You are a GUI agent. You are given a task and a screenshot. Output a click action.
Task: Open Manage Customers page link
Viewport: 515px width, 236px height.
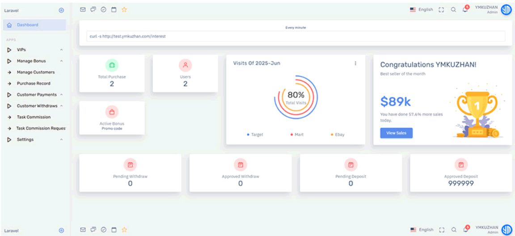coord(35,72)
